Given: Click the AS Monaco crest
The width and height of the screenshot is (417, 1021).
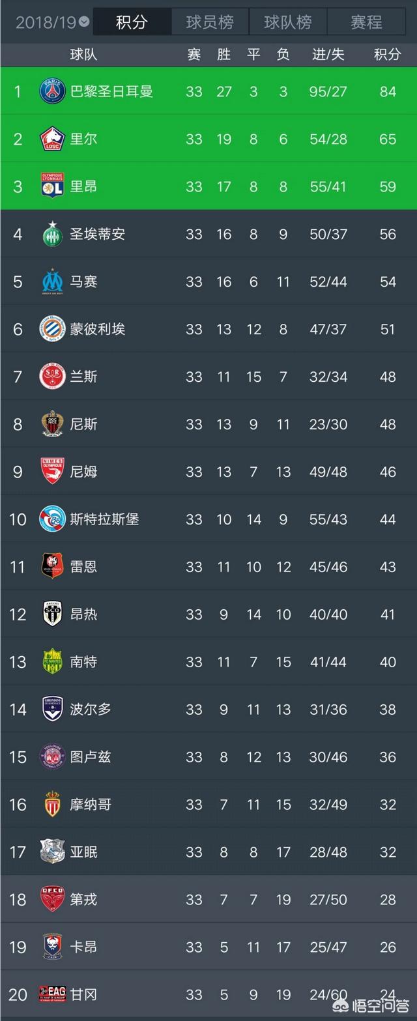Looking at the screenshot, I should pyautogui.click(x=52, y=805).
